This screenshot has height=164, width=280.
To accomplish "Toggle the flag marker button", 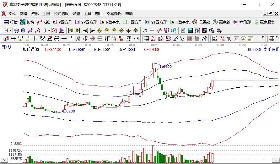I will click(x=62, y=30).
